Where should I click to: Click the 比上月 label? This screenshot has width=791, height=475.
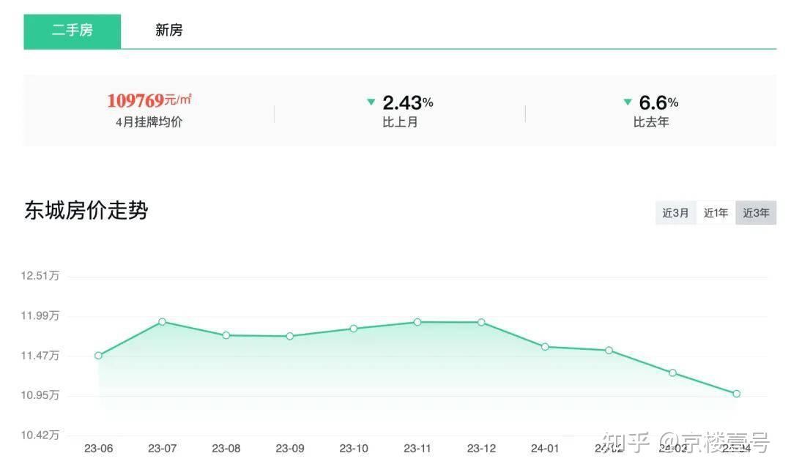(x=400, y=122)
